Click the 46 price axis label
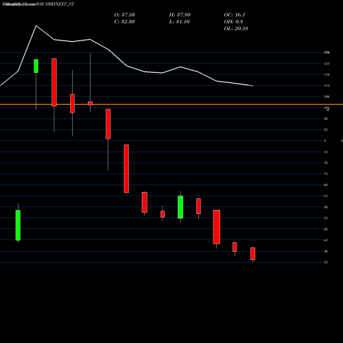The width and height of the screenshot is (343, 343). pos(326,229)
